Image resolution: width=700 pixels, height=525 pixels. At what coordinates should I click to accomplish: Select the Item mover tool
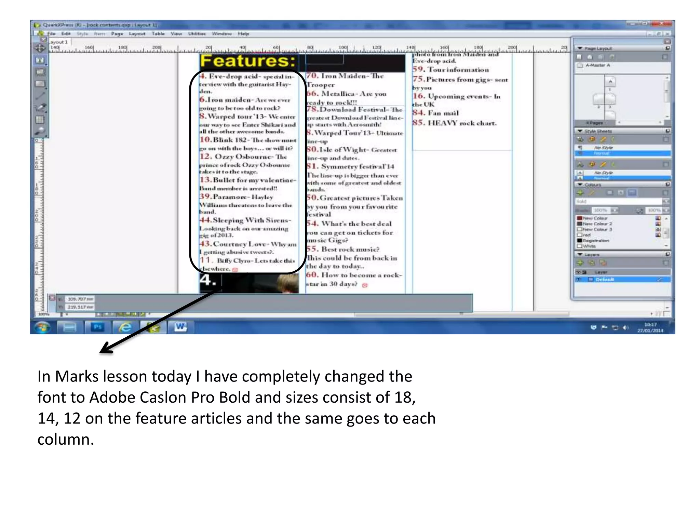[40, 48]
